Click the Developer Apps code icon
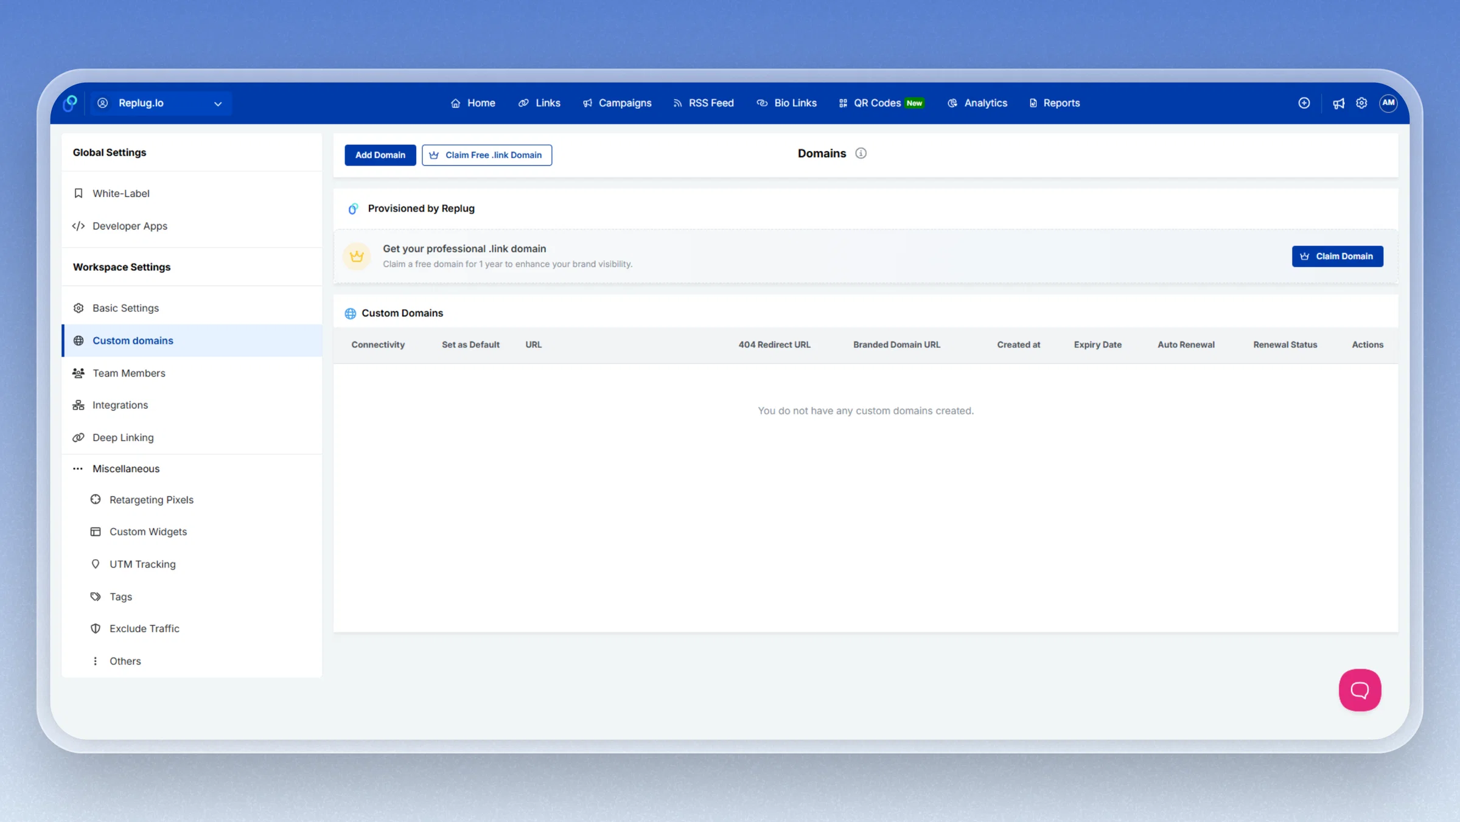 point(79,226)
